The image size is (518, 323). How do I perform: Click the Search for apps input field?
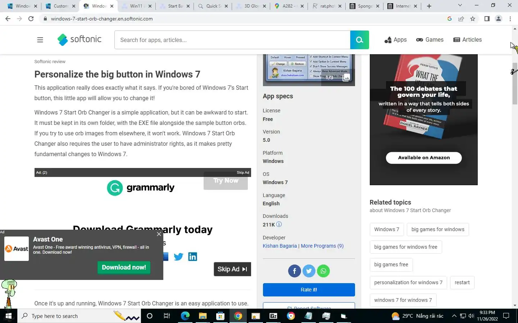click(232, 40)
